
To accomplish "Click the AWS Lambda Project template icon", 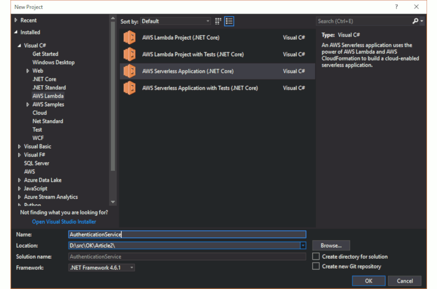I will click(x=129, y=38).
